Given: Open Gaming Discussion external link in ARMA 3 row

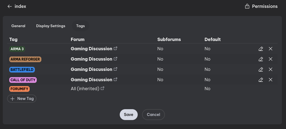Looking at the screenshot, I should tap(115, 49).
